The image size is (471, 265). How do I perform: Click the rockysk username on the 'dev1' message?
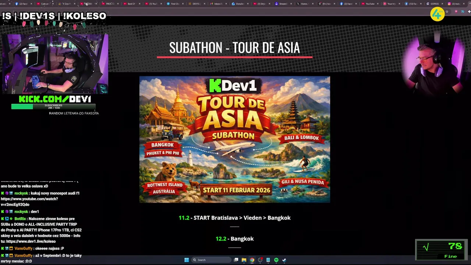click(x=21, y=212)
